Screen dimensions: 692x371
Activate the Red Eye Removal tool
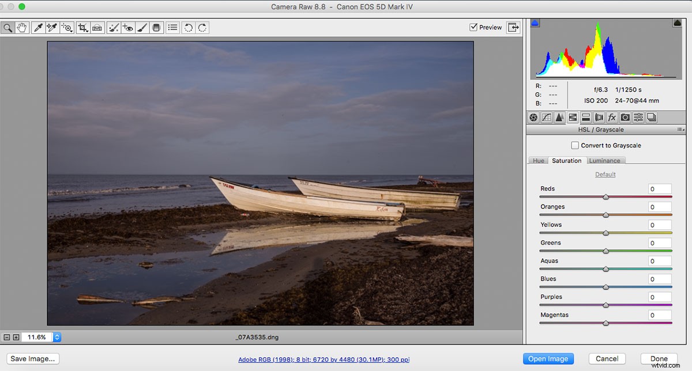pyautogui.click(x=128, y=27)
